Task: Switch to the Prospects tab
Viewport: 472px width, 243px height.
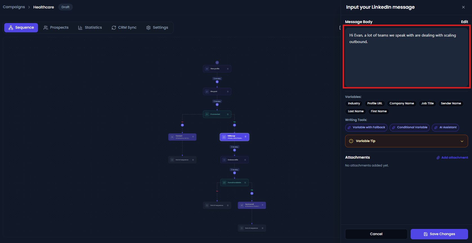Action: [56, 28]
